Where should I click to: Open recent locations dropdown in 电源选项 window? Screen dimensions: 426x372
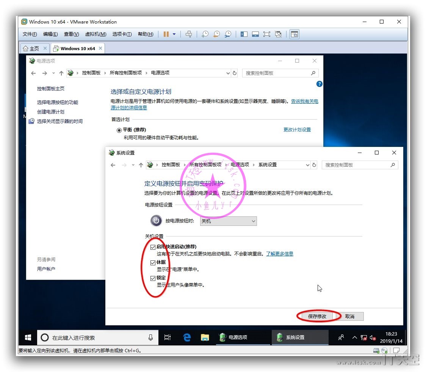click(x=53, y=73)
